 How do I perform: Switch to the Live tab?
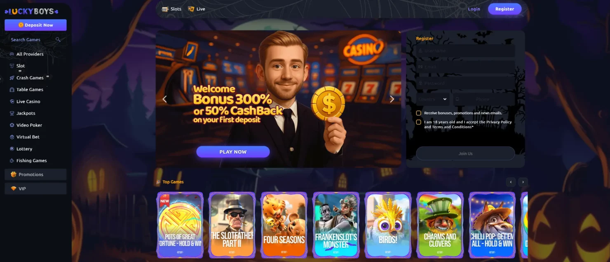[x=196, y=9]
